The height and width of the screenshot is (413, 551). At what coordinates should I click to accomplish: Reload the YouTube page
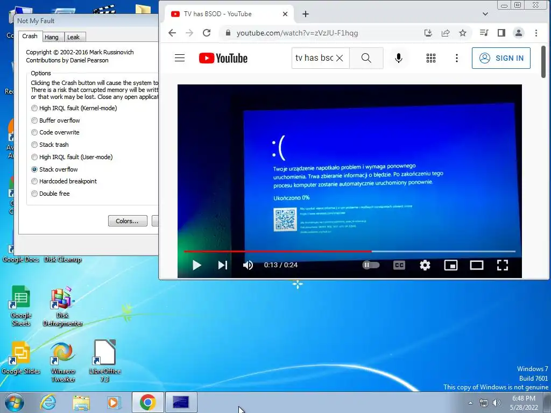coord(207,33)
